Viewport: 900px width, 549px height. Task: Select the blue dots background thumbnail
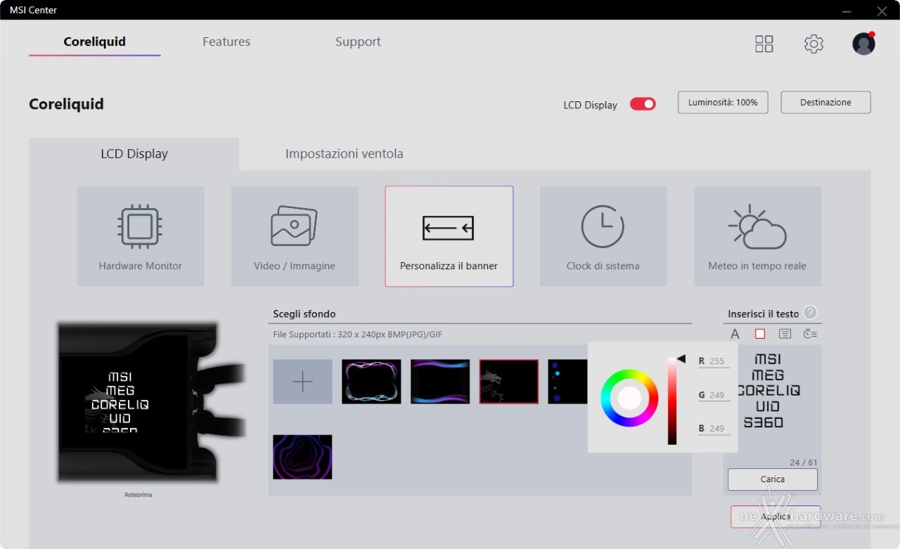[x=567, y=382]
